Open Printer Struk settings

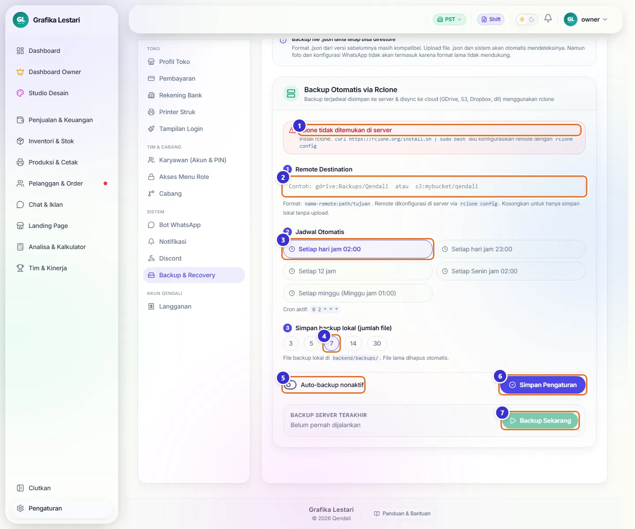click(x=194, y=112)
